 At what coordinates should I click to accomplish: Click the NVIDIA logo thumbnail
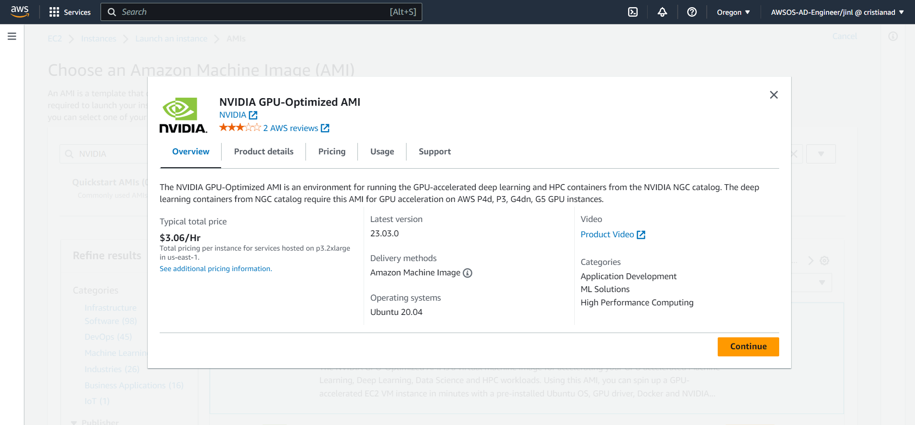coord(183,115)
